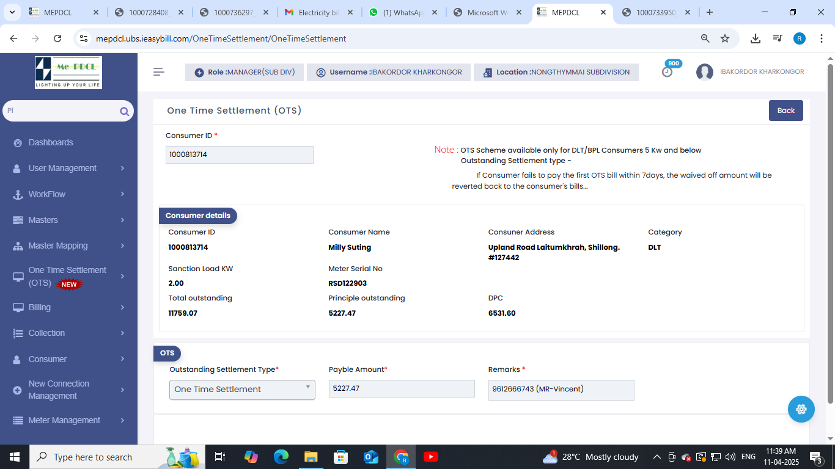
Task: Click the Master Mapping sitemap icon
Action: tap(18, 246)
